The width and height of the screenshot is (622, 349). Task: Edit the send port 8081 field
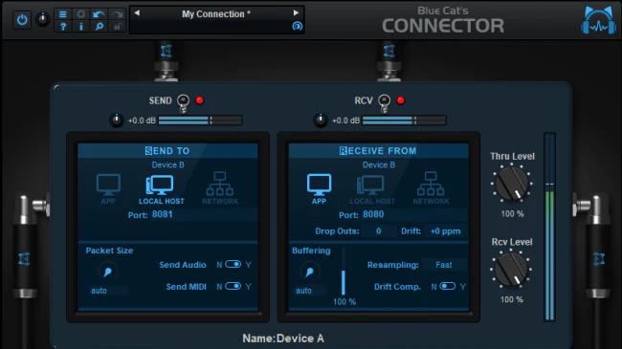203,214
